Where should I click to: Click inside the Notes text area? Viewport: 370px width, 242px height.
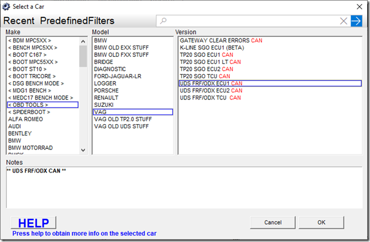click(184, 187)
